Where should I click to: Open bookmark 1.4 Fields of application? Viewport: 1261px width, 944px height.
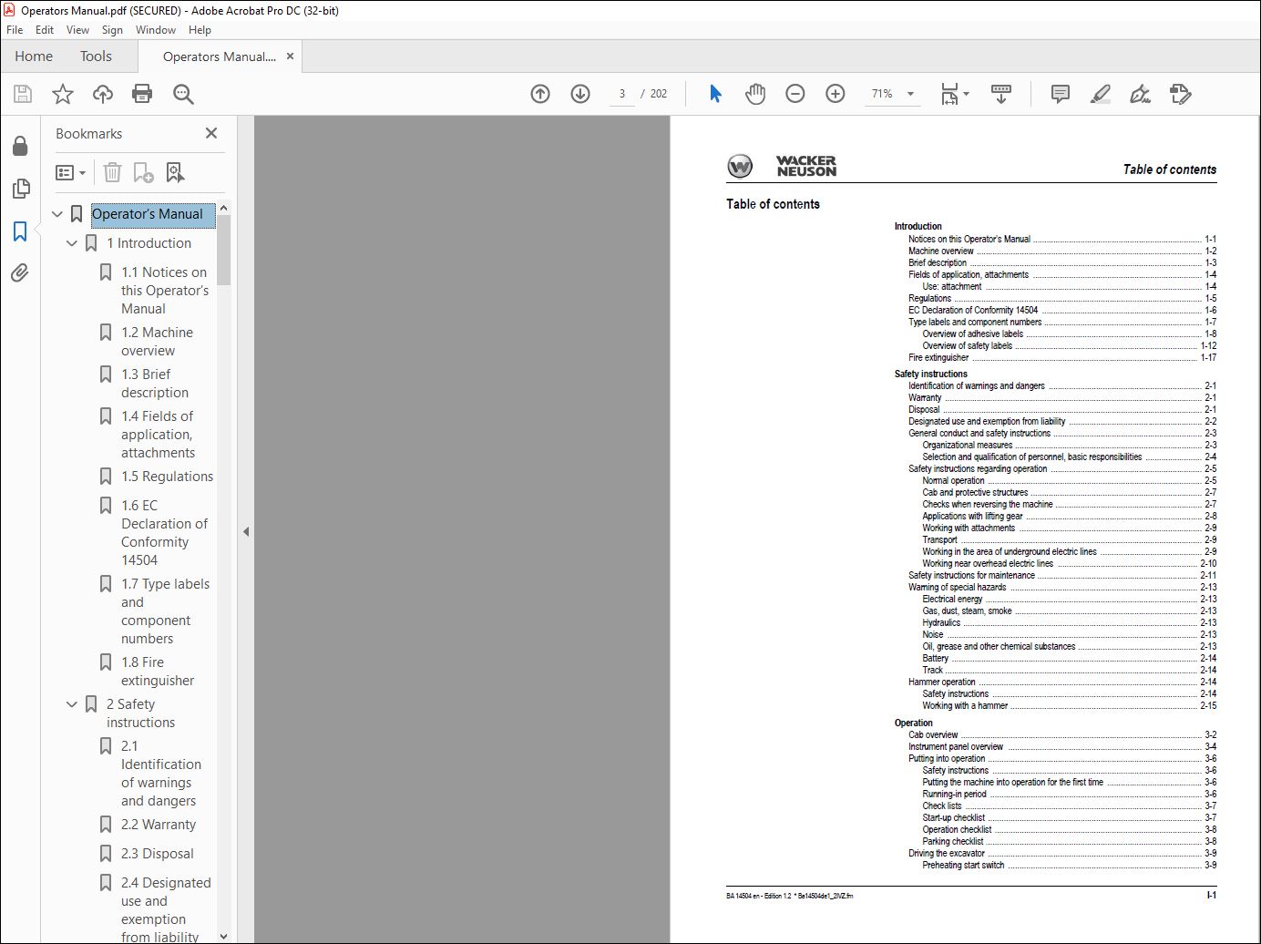(x=158, y=435)
